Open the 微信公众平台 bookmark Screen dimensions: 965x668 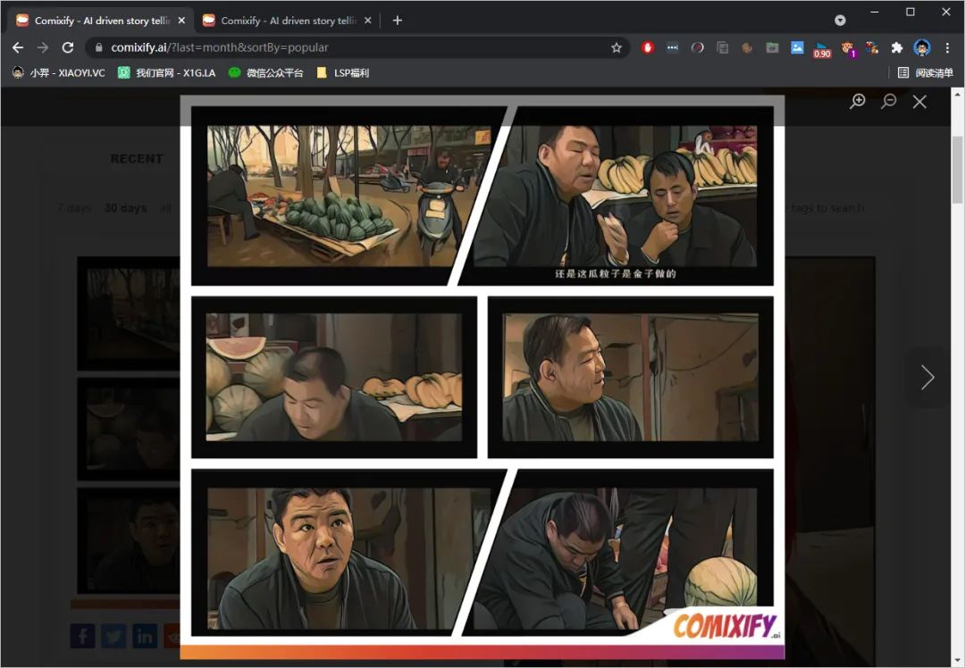point(266,72)
